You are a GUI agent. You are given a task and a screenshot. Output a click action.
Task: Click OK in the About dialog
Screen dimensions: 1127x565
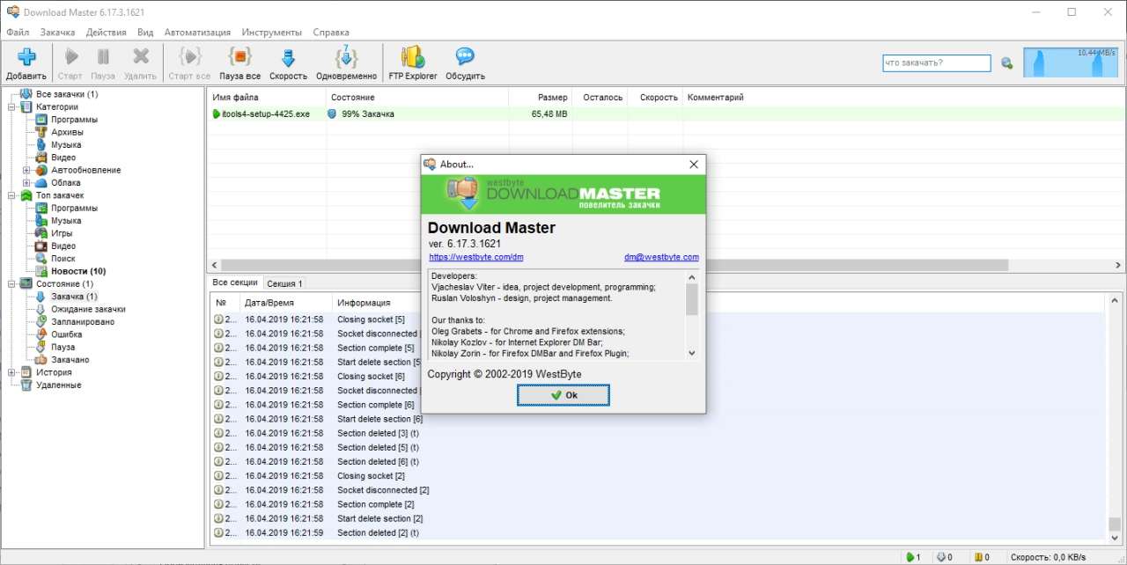tap(563, 395)
